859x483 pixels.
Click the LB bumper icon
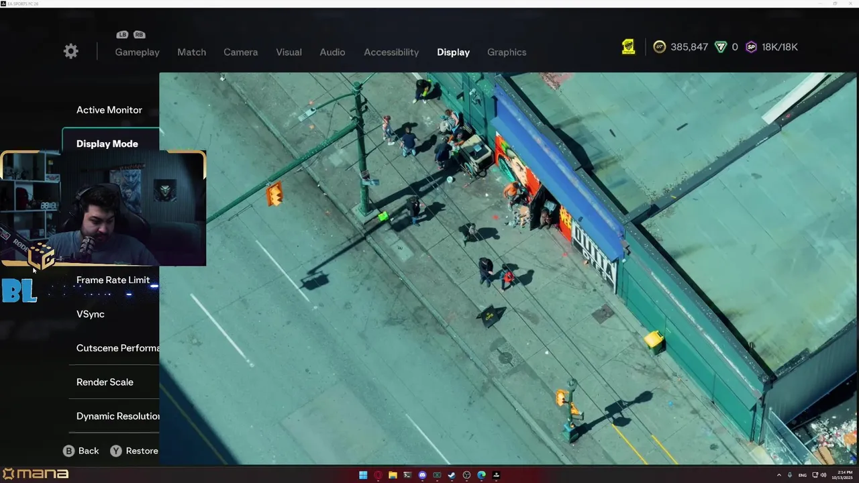point(122,35)
